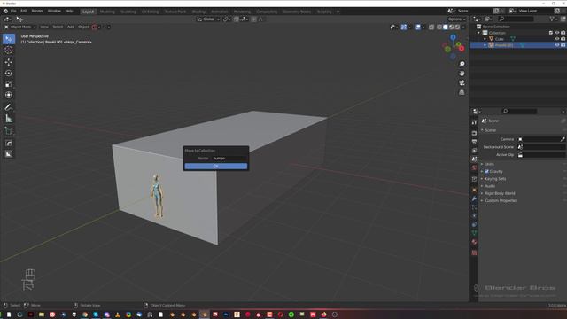The image size is (567, 319).
Task: Open the View Layer properties tab
Action: pos(474,151)
